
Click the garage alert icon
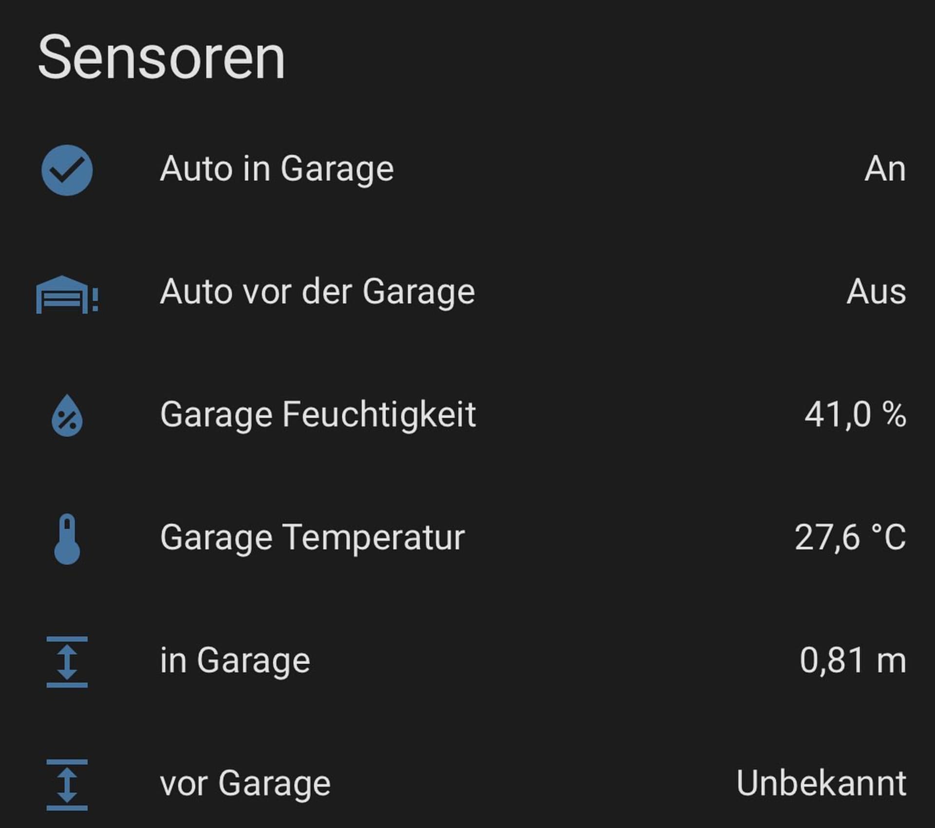pos(67,294)
